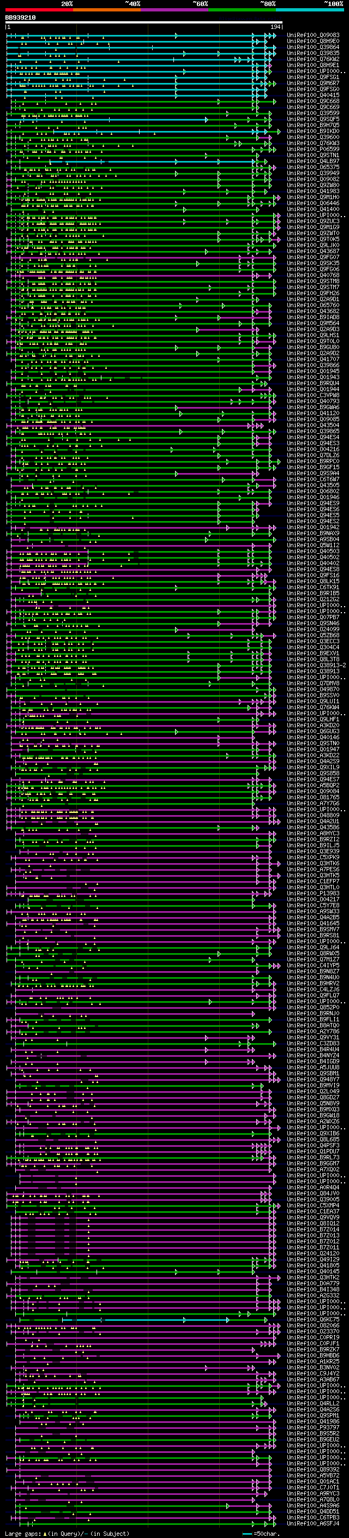Go to UniRef100_B9IKD0 entry
Screen dimensions: 349x1538
tap(313, 131)
